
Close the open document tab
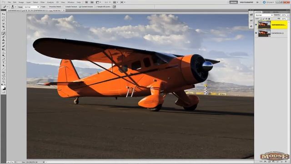[64, 10]
